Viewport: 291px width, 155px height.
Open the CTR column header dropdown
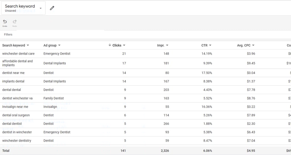coord(210,46)
